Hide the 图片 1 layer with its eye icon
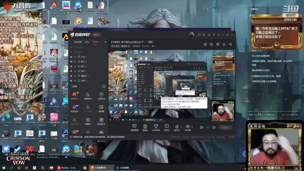Image resolution: width=304 pixels, height=171 pixels. pyautogui.click(x=71, y=71)
